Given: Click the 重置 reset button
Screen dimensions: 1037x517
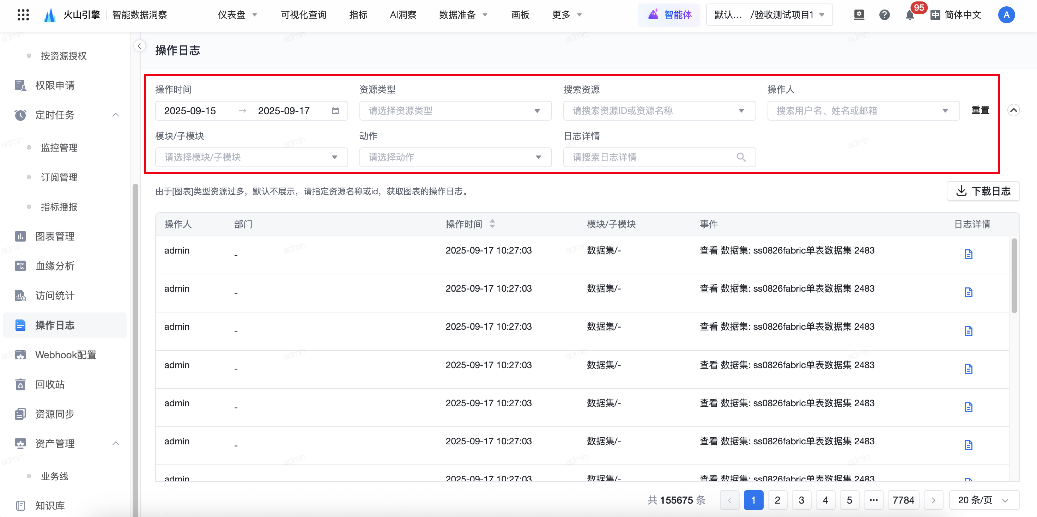Looking at the screenshot, I should (x=980, y=110).
